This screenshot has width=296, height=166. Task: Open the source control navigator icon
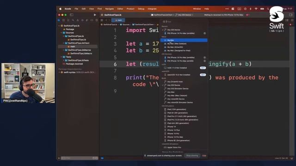click(x=63, y=20)
